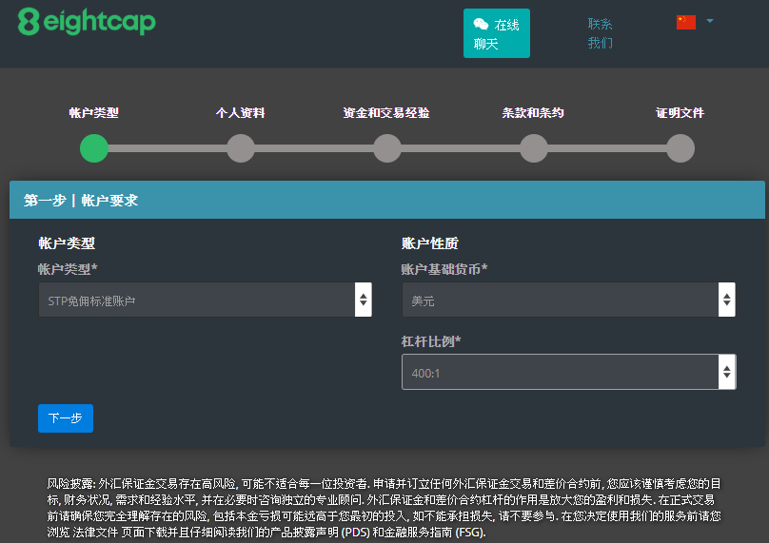Click the green 帐户类型 step circle

pyautogui.click(x=94, y=148)
